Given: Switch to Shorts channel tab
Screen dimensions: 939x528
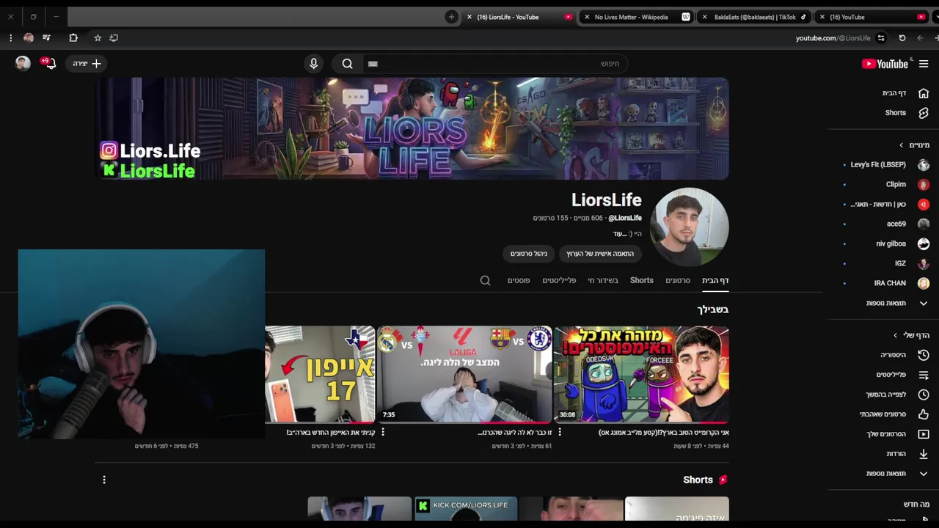Looking at the screenshot, I should 642,280.
